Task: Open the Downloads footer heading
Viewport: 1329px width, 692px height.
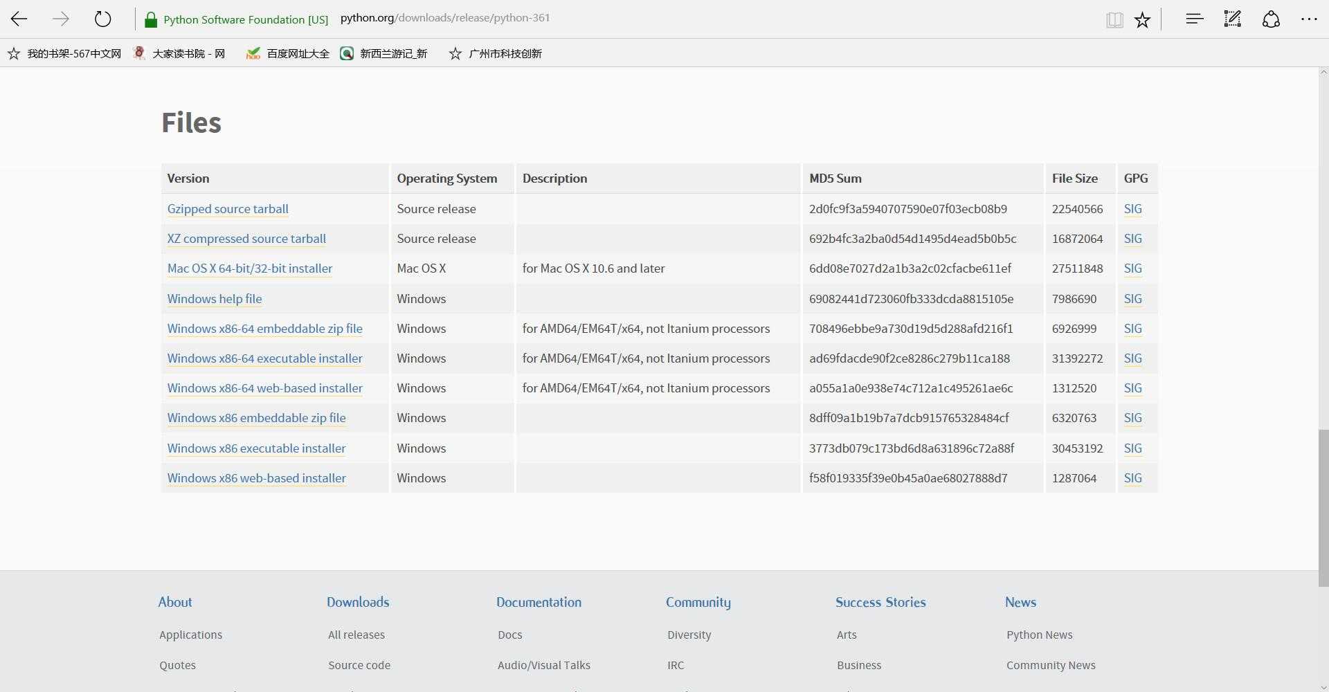Action: coord(358,602)
